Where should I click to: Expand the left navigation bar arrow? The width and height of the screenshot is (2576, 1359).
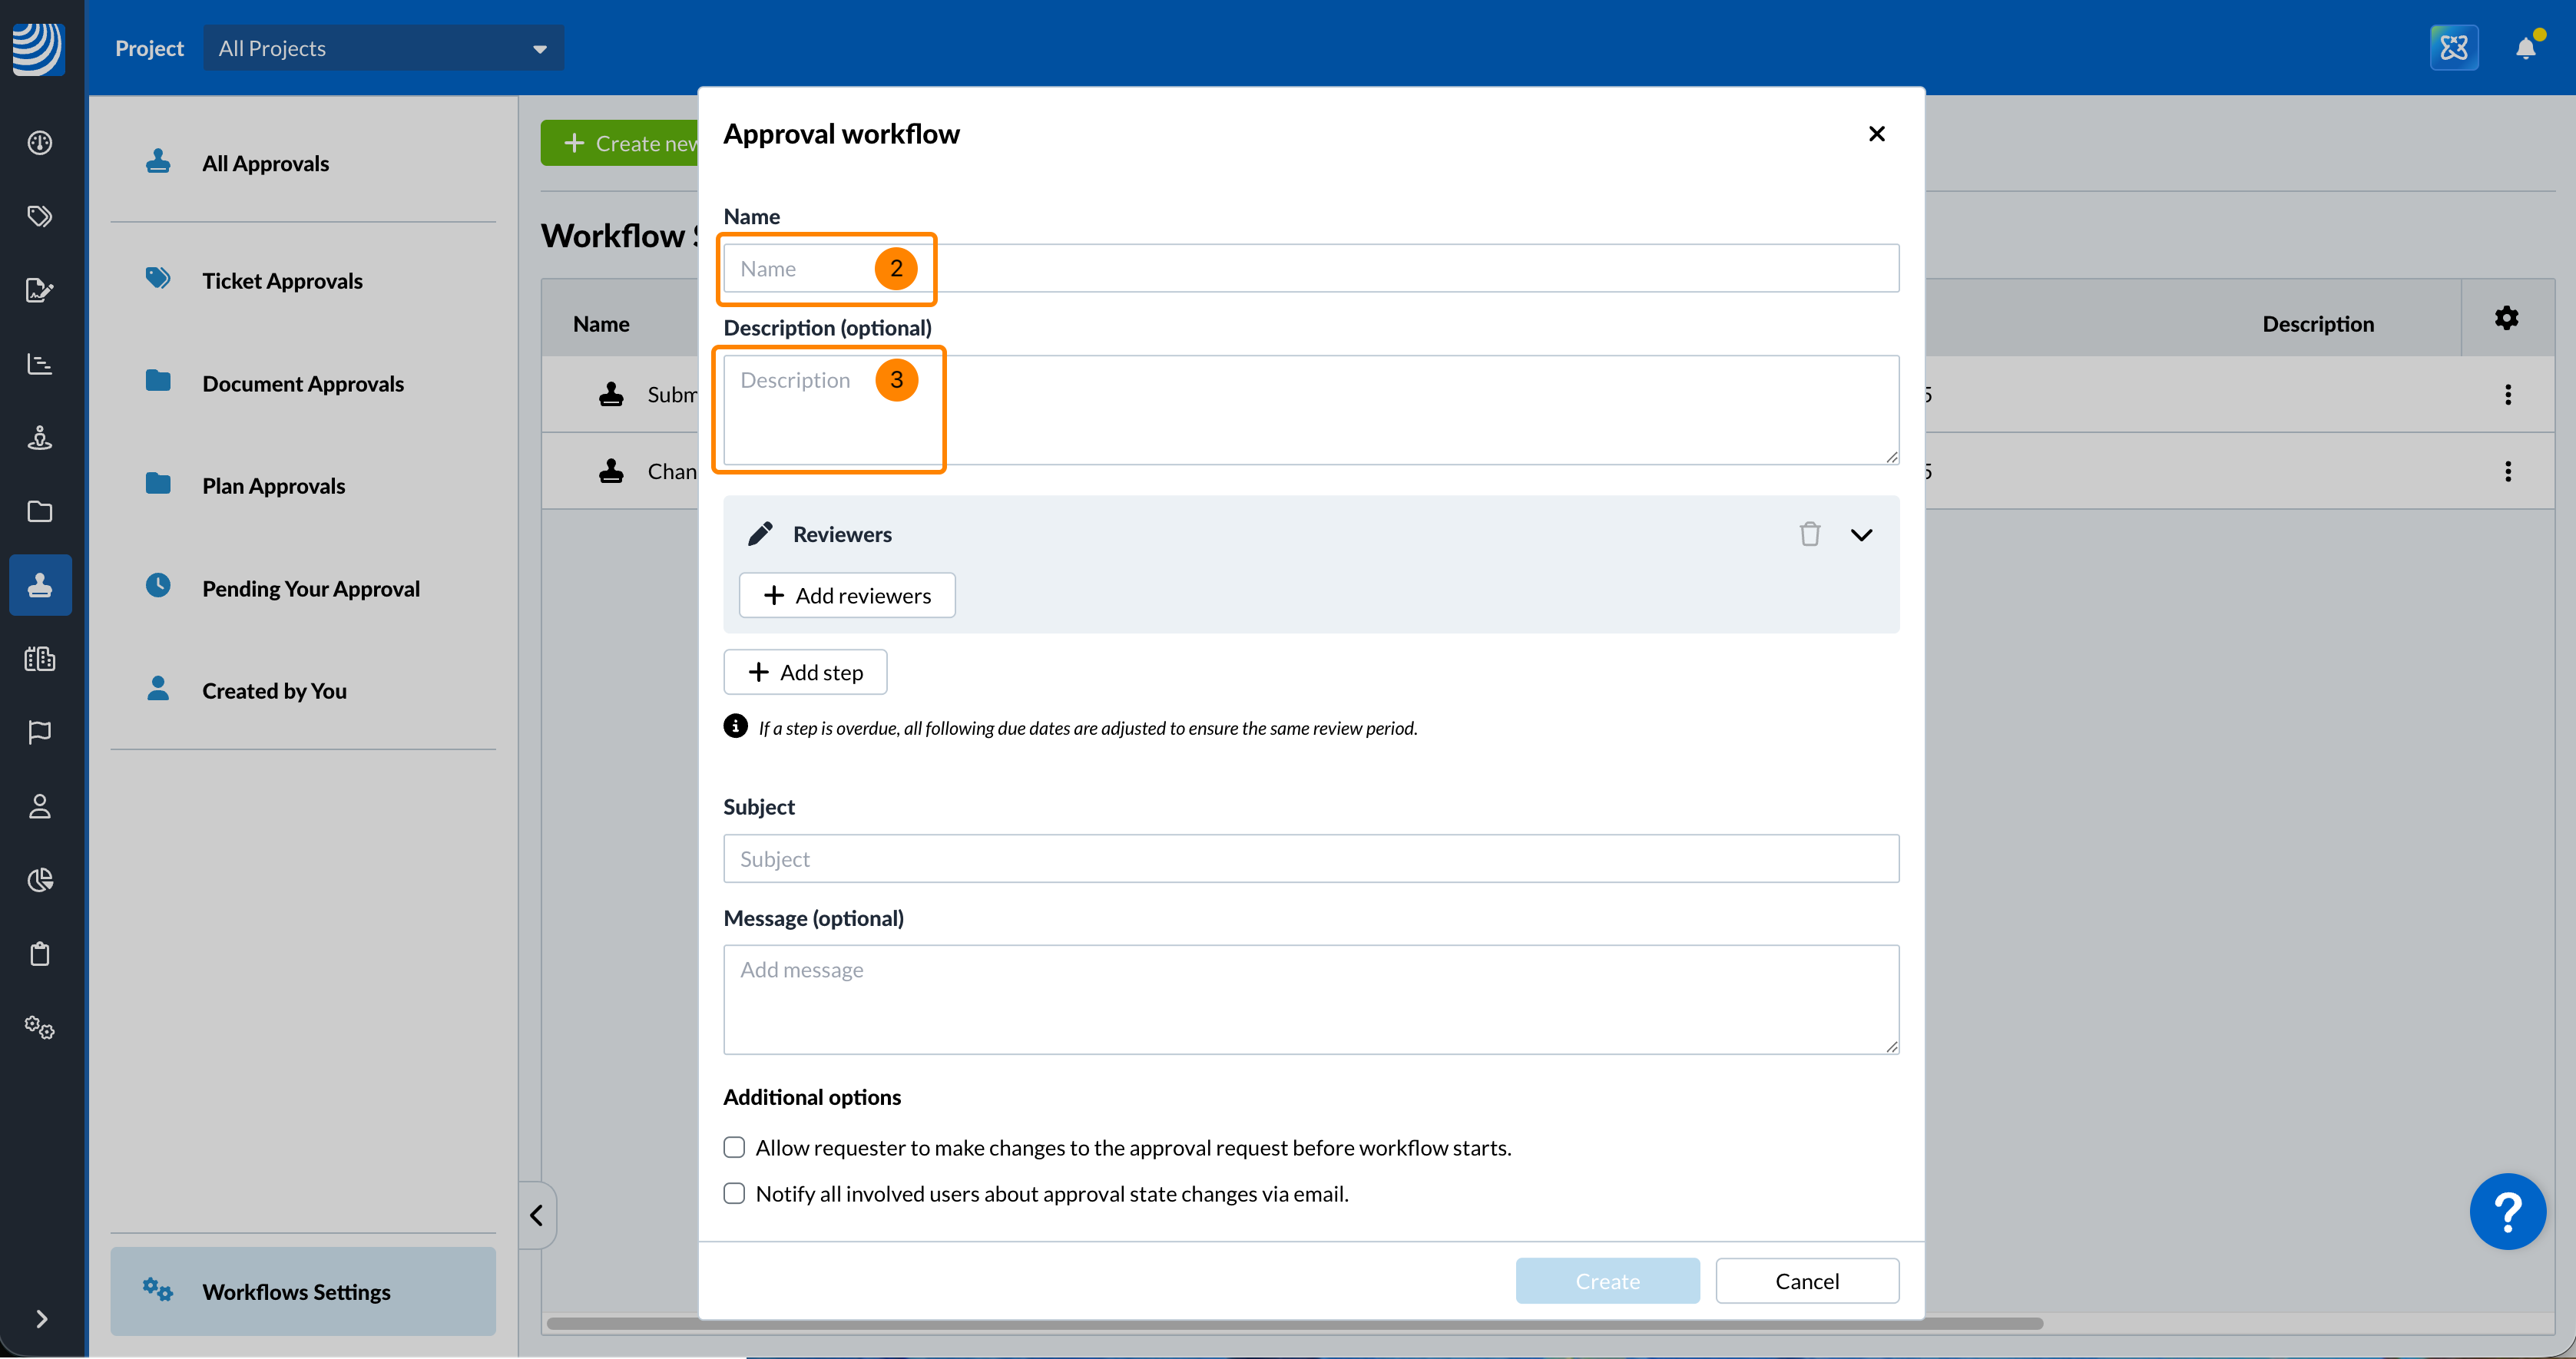pyautogui.click(x=41, y=1318)
